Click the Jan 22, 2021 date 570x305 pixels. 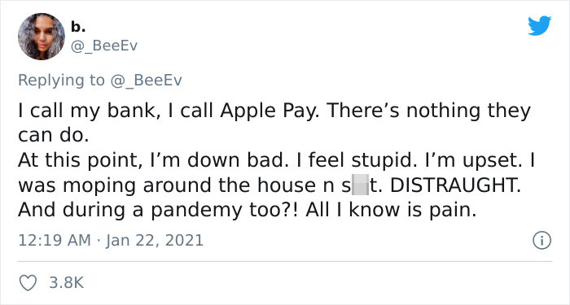tap(155, 241)
